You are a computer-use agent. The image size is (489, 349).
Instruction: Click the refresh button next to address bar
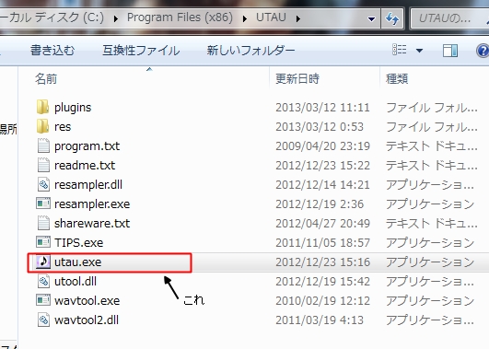pos(392,19)
